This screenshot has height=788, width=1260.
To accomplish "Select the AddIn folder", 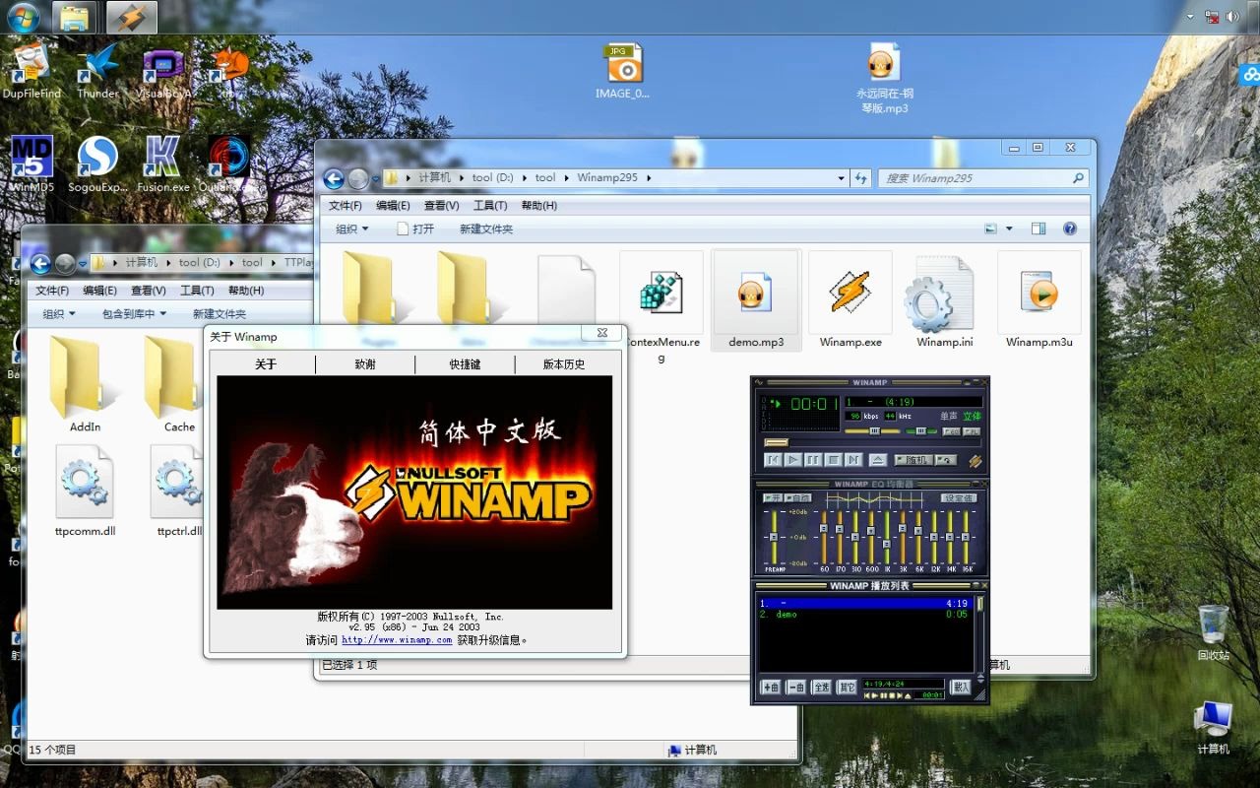I will [86, 384].
